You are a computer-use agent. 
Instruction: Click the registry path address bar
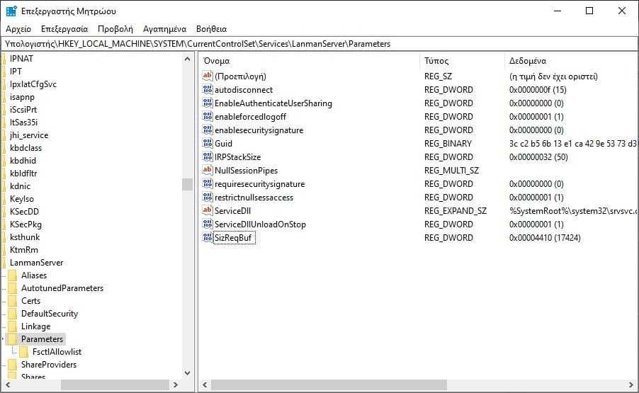tap(319, 44)
